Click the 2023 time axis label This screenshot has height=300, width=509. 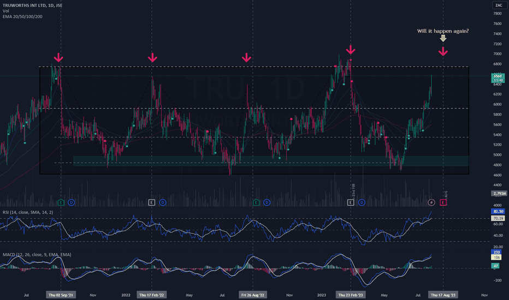(x=321, y=295)
